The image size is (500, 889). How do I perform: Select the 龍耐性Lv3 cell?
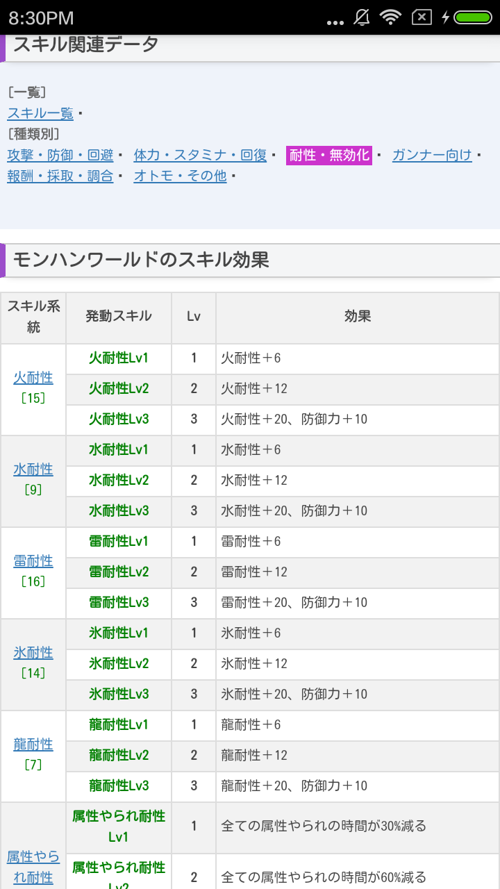coord(119,786)
